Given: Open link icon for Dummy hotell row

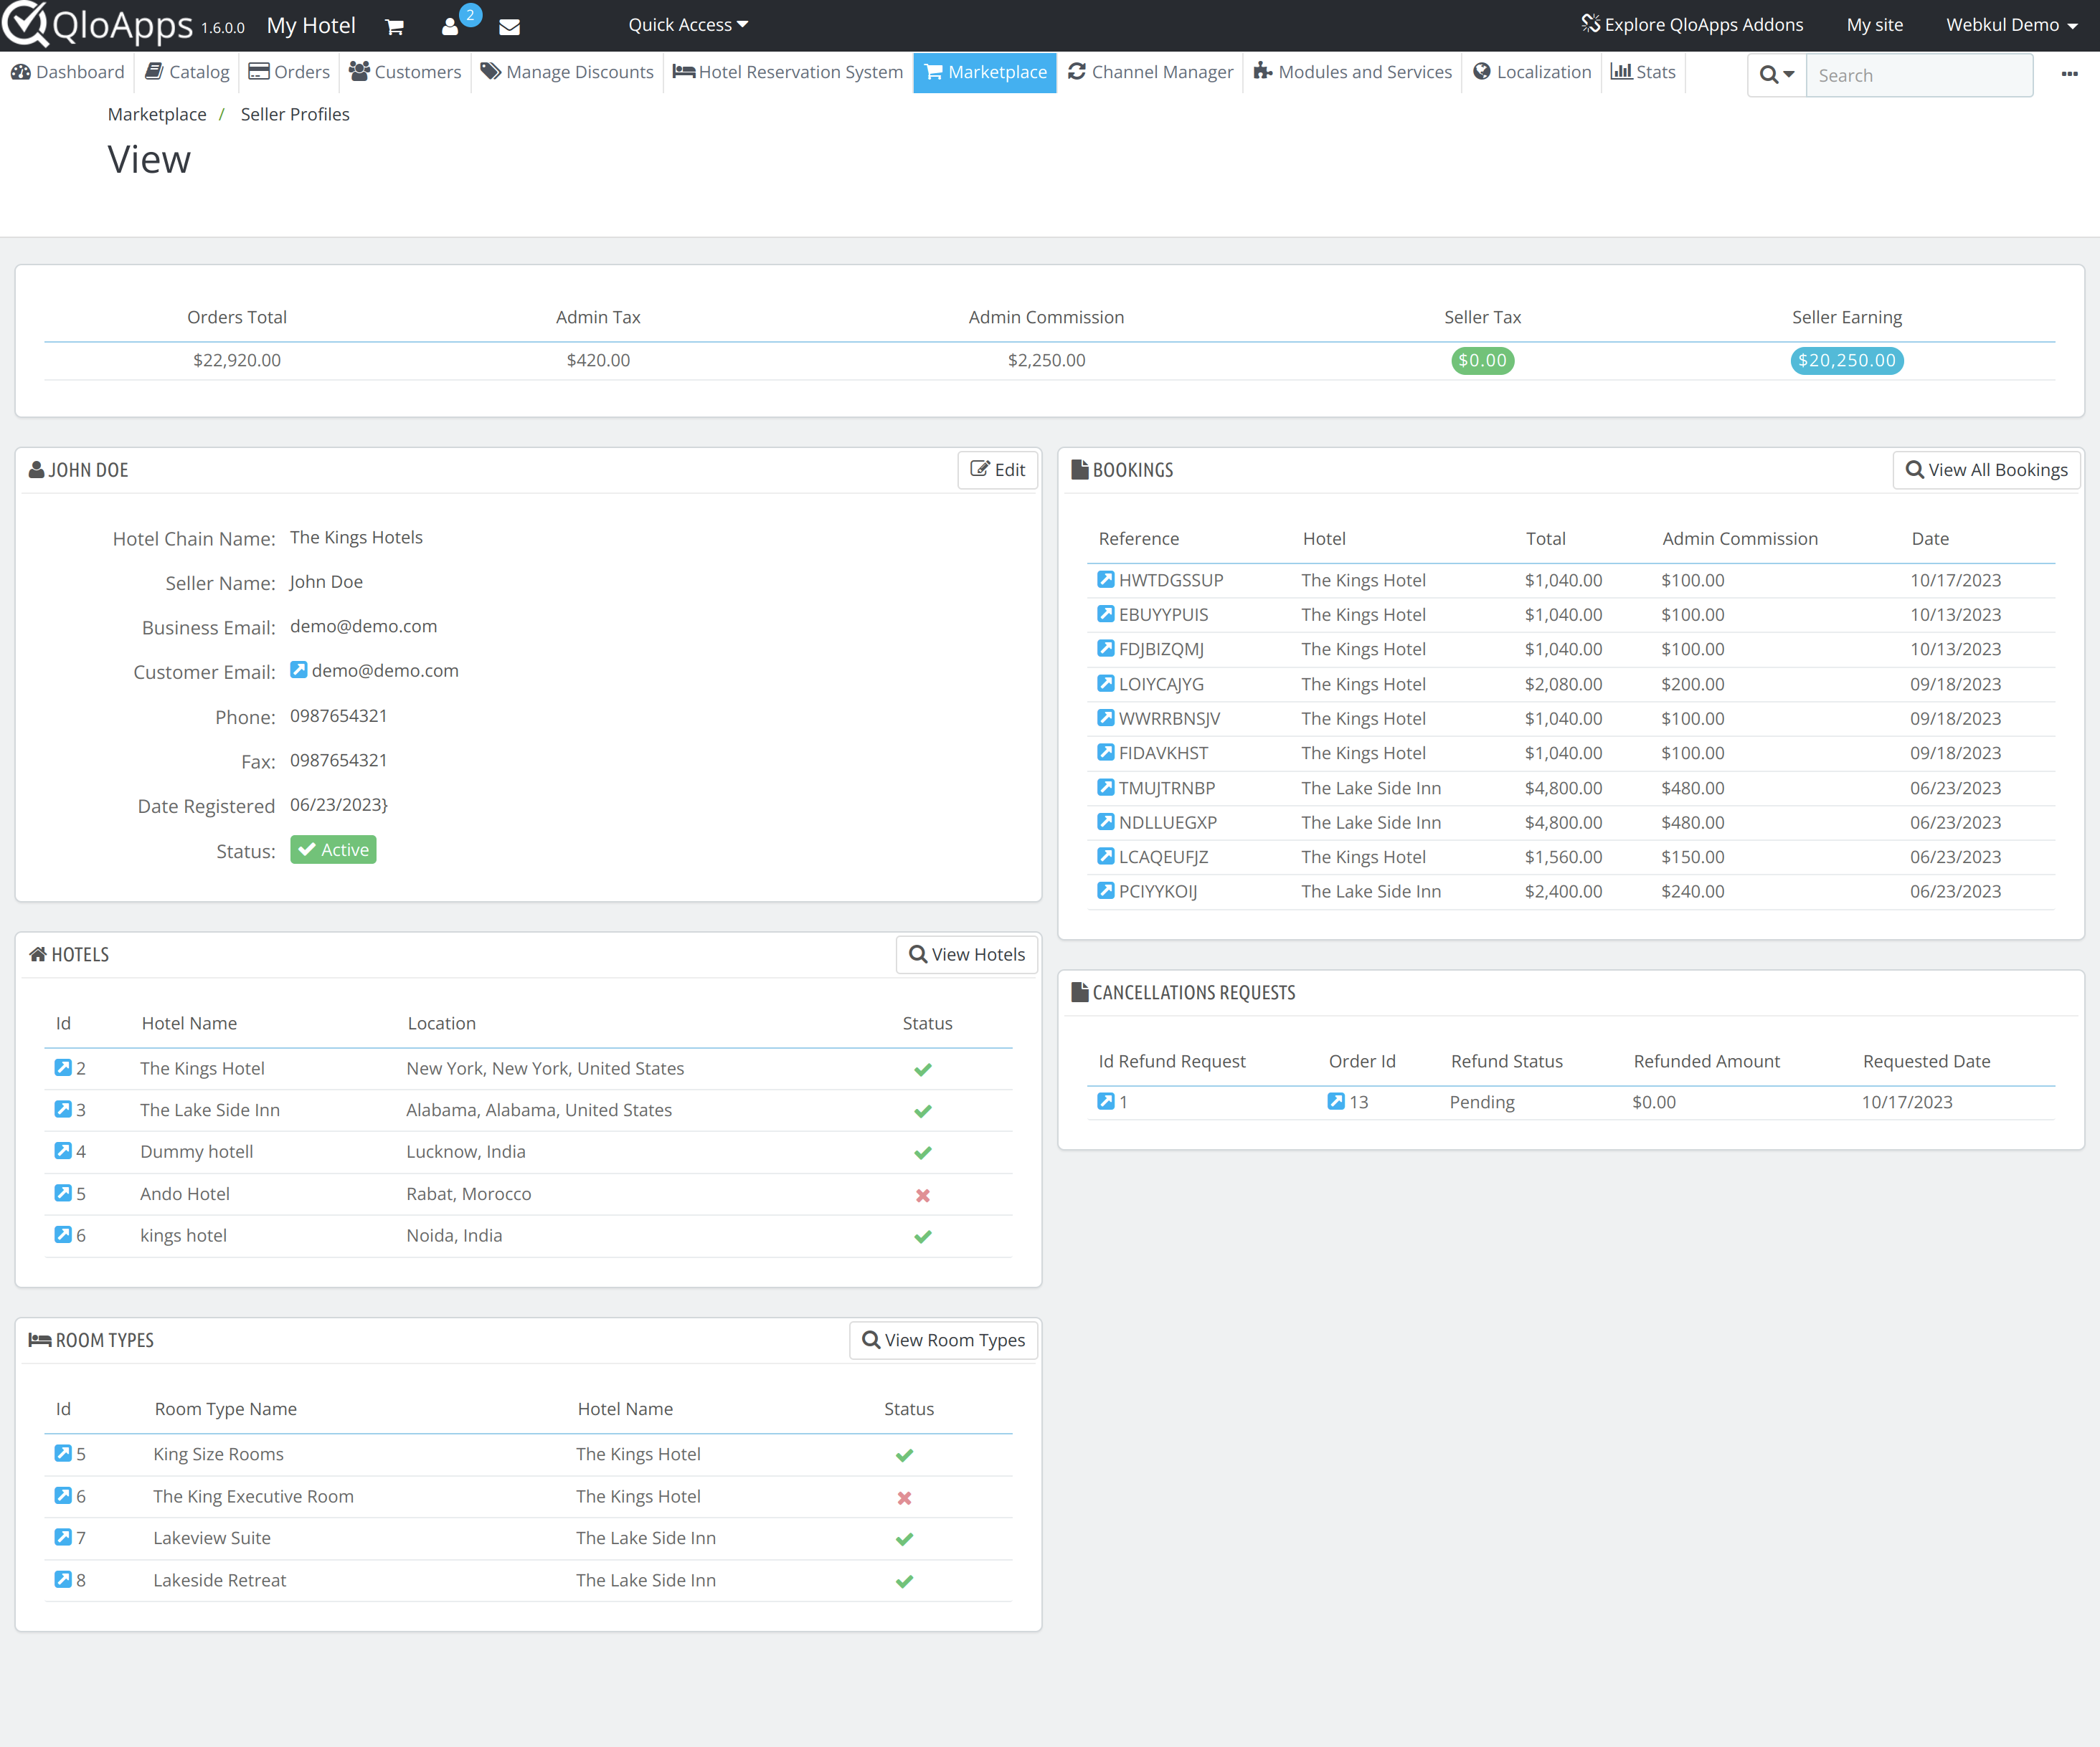Looking at the screenshot, I should click(63, 1151).
